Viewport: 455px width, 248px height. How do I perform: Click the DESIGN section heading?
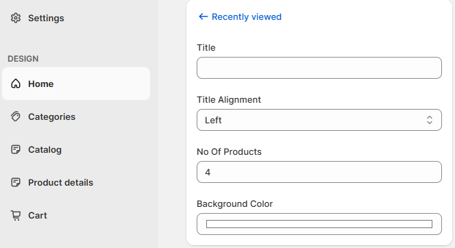[x=23, y=59]
